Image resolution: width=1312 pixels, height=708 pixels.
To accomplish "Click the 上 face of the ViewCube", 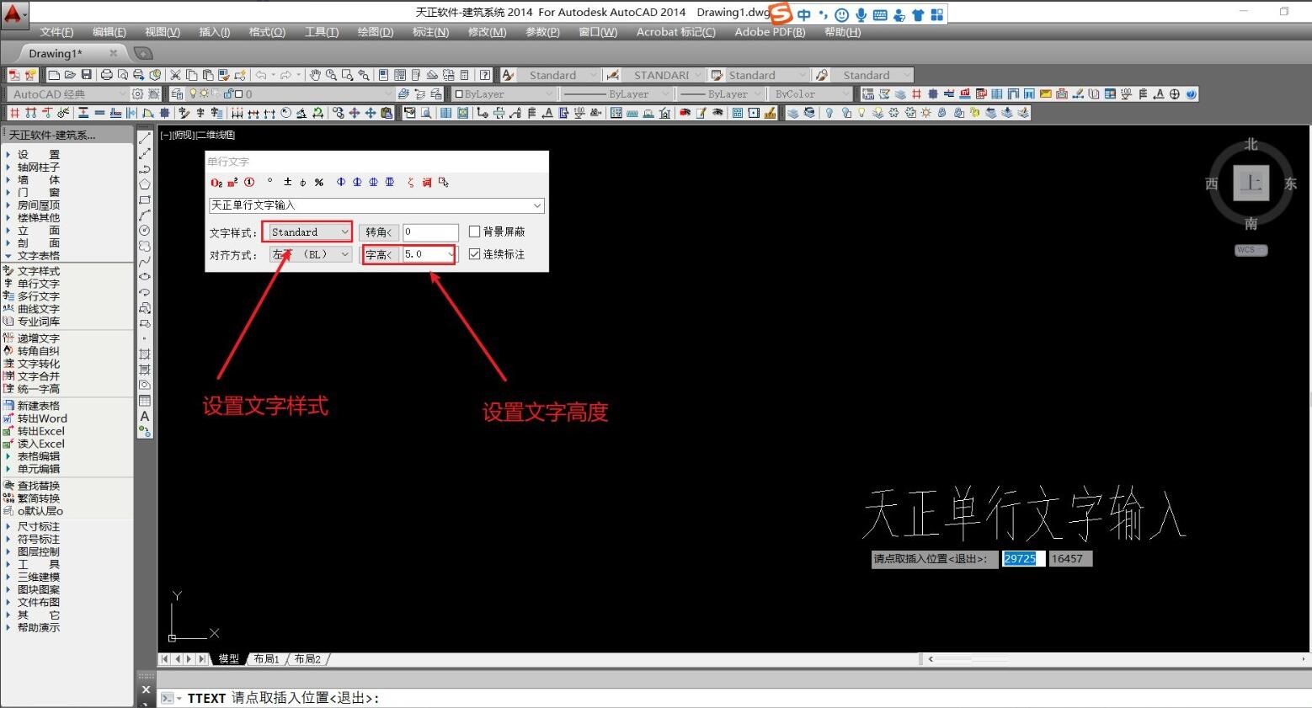I will (1251, 183).
